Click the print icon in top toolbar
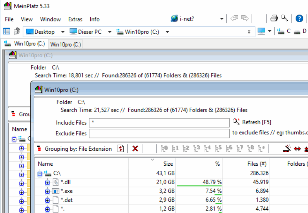This screenshot has width=308, height=213. pos(274,19)
